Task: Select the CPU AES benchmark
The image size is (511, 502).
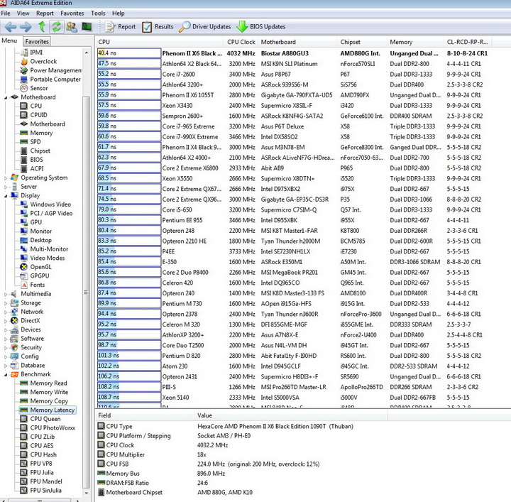Action: tap(41, 446)
